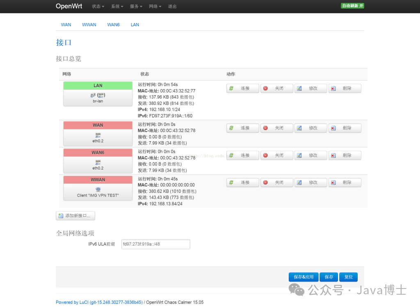The height and width of the screenshot is (307, 420).
Task: Edit the LAN interface settings
Action: coord(310,88)
